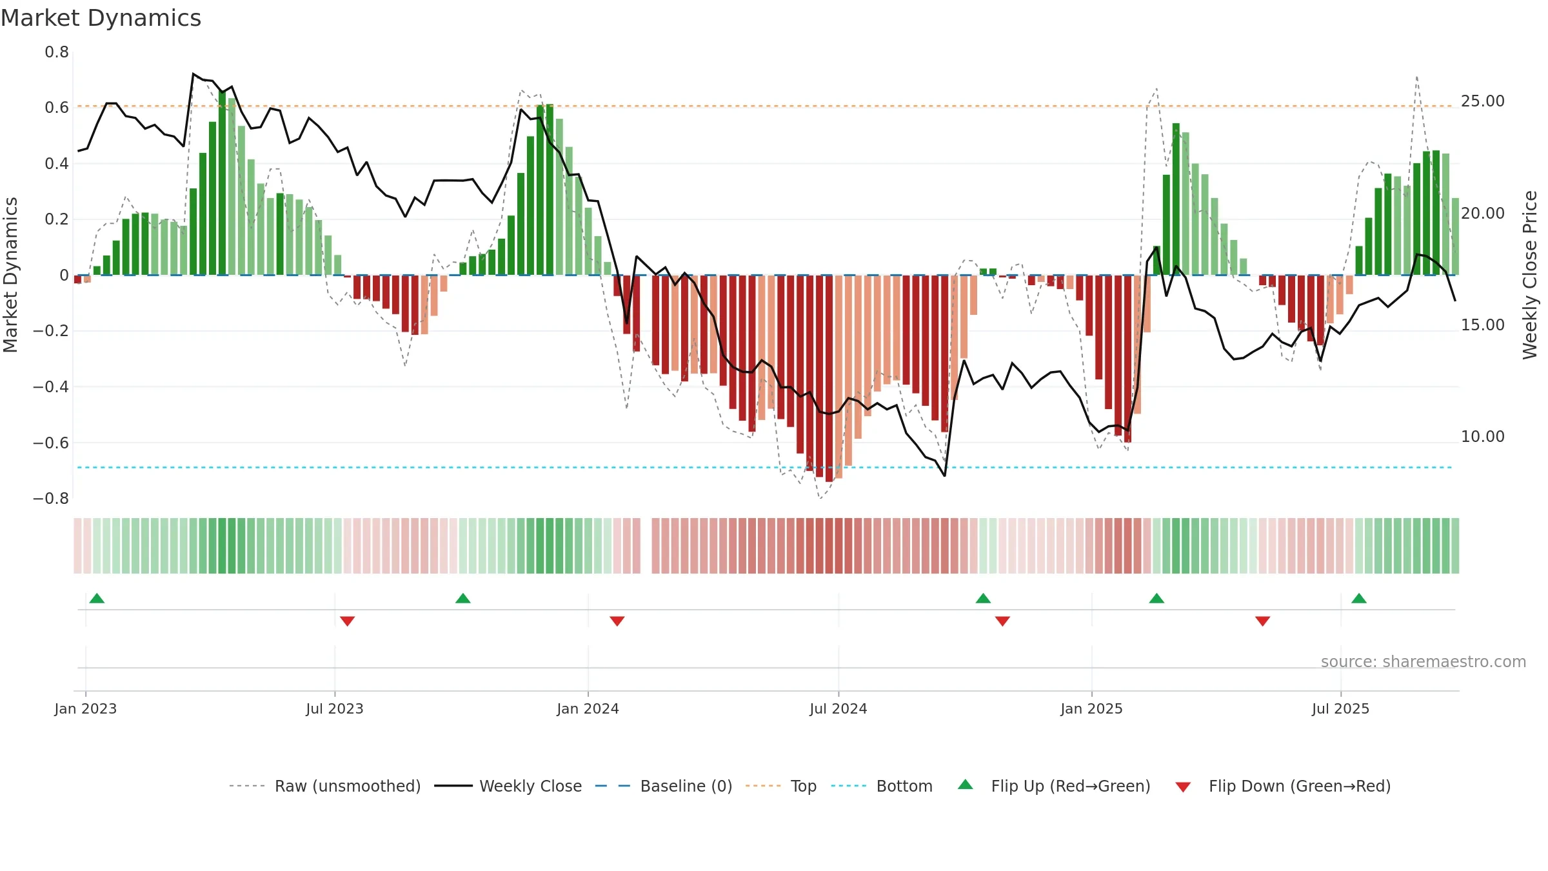Toggle the Weekly Close legend entry
The width and height of the screenshot is (1548, 871).
(x=508, y=786)
